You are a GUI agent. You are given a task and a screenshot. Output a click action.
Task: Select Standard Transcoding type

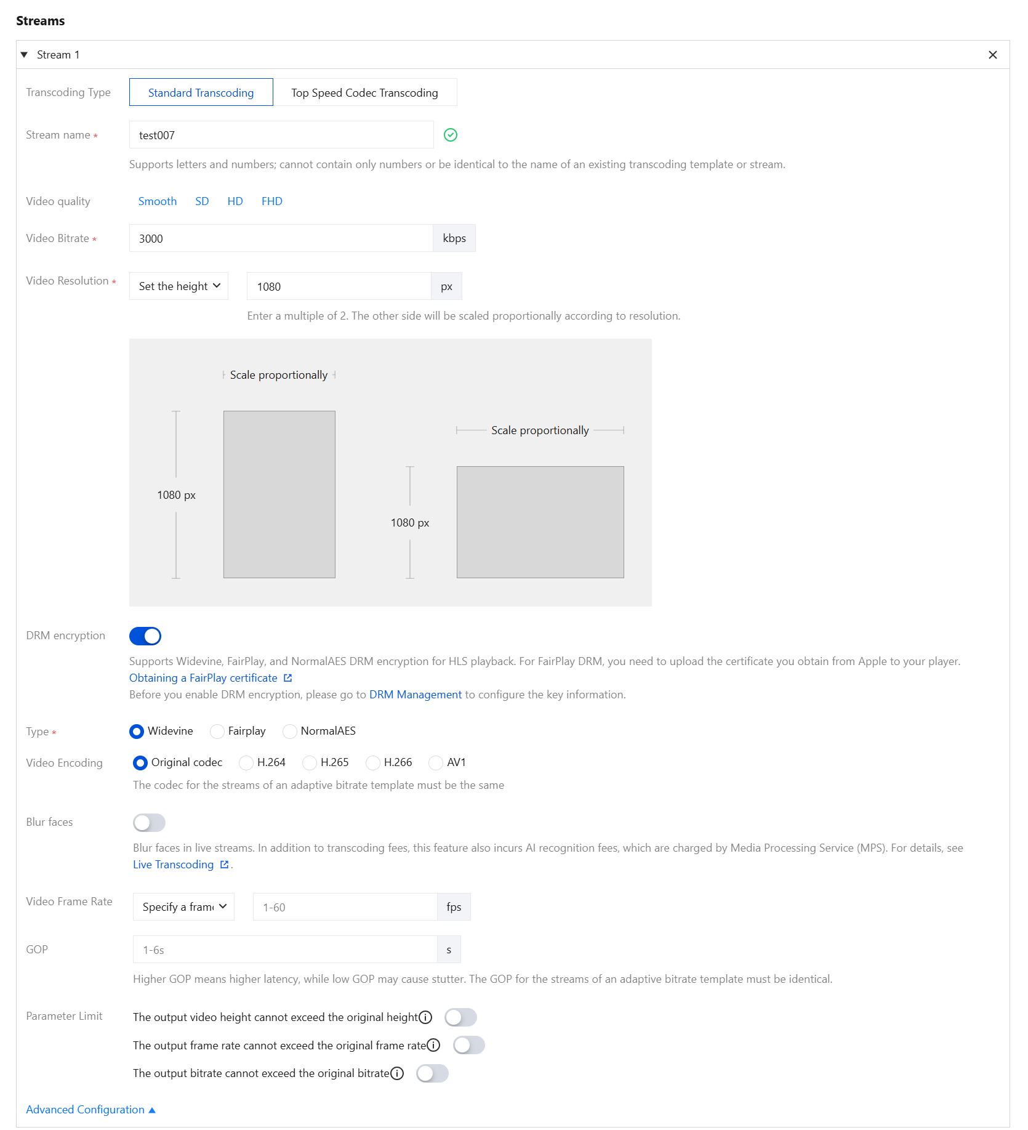coord(201,92)
